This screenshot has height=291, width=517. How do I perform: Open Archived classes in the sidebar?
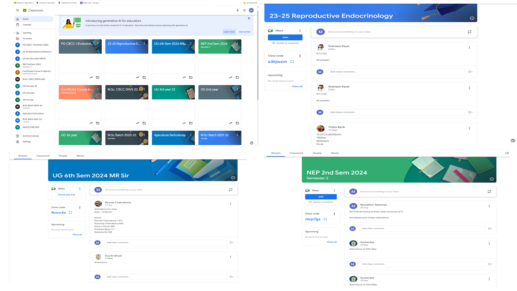pyautogui.click(x=31, y=136)
